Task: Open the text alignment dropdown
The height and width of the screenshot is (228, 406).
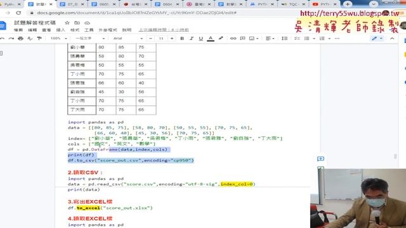Action: pyautogui.click(x=270, y=39)
